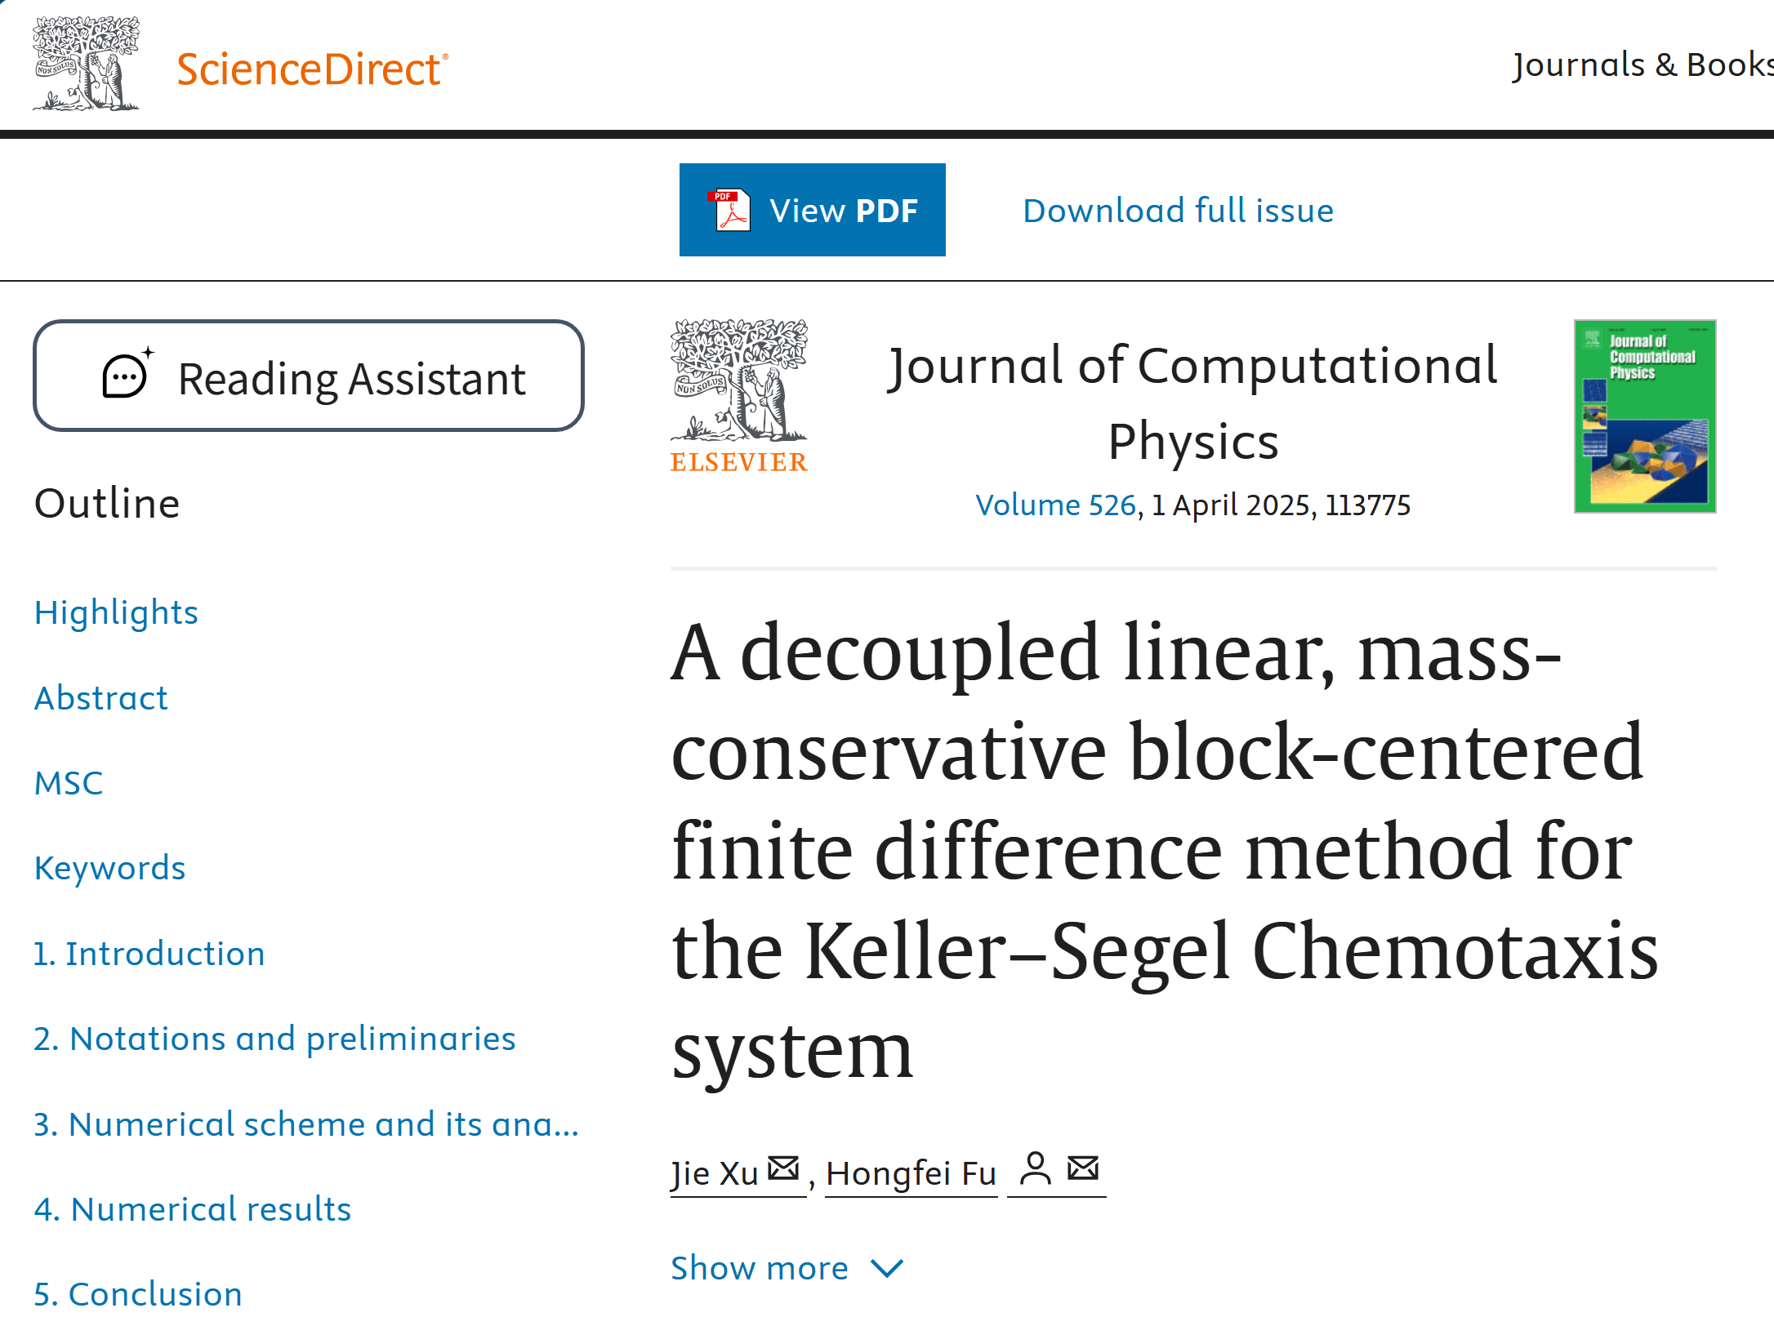The image size is (1774, 1326).
Task: Select the Hongfei Fu author name
Action: click(x=911, y=1173)
